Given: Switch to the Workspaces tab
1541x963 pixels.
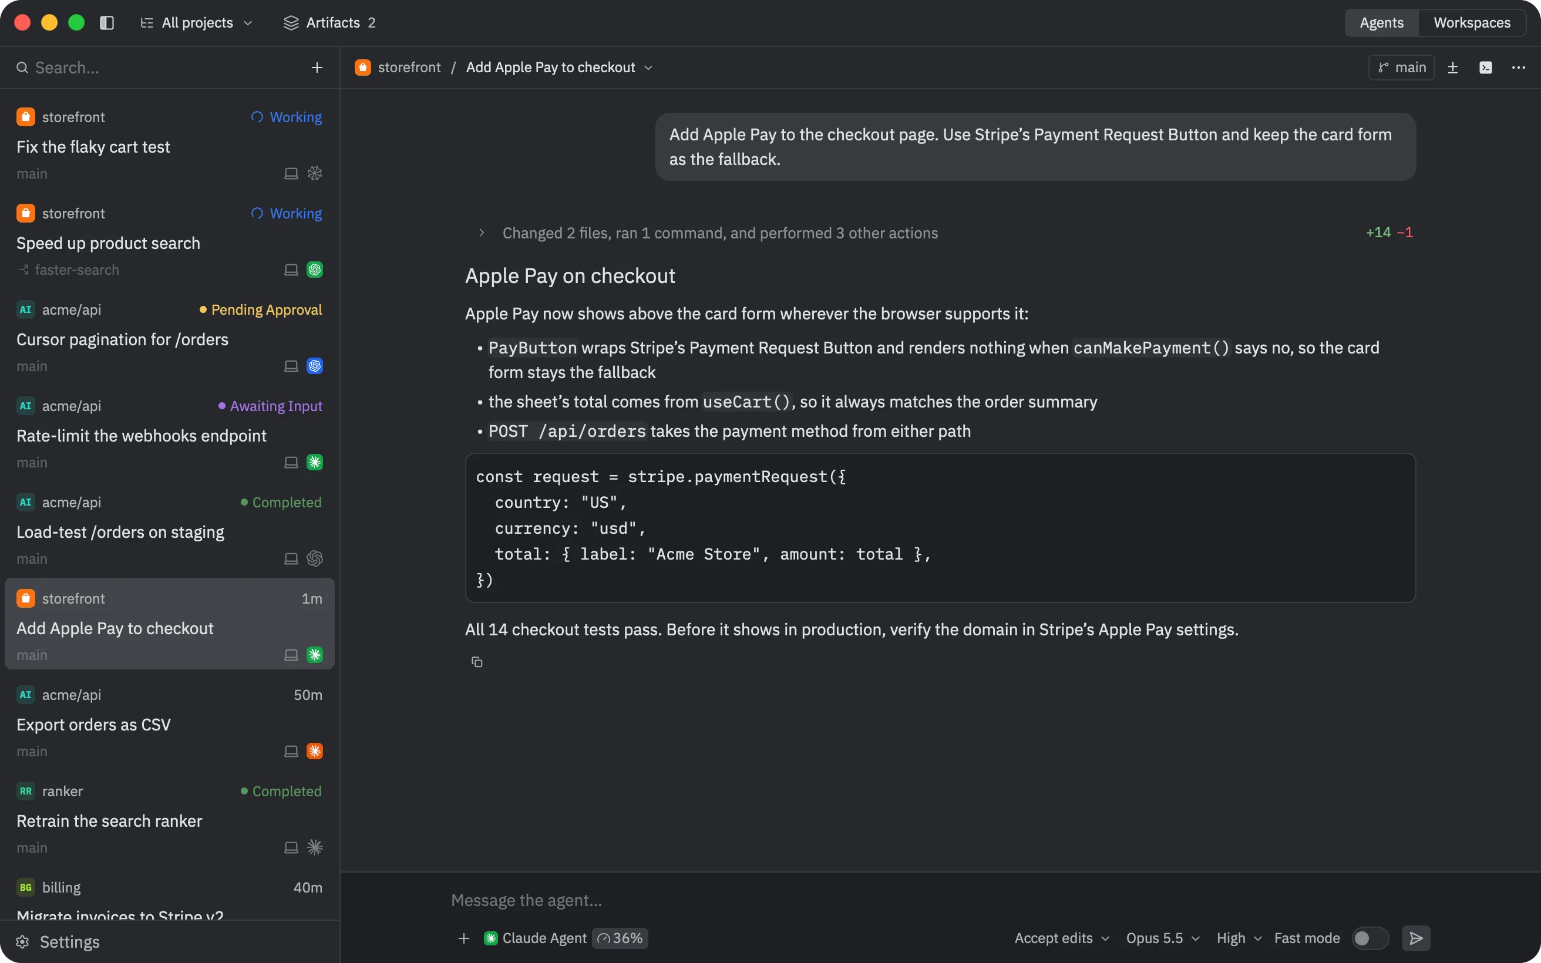Looking at the screenshot, I should (x=1472, y=23).
